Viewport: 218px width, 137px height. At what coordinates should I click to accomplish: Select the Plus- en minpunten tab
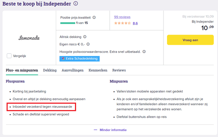(x=22, y=70)
